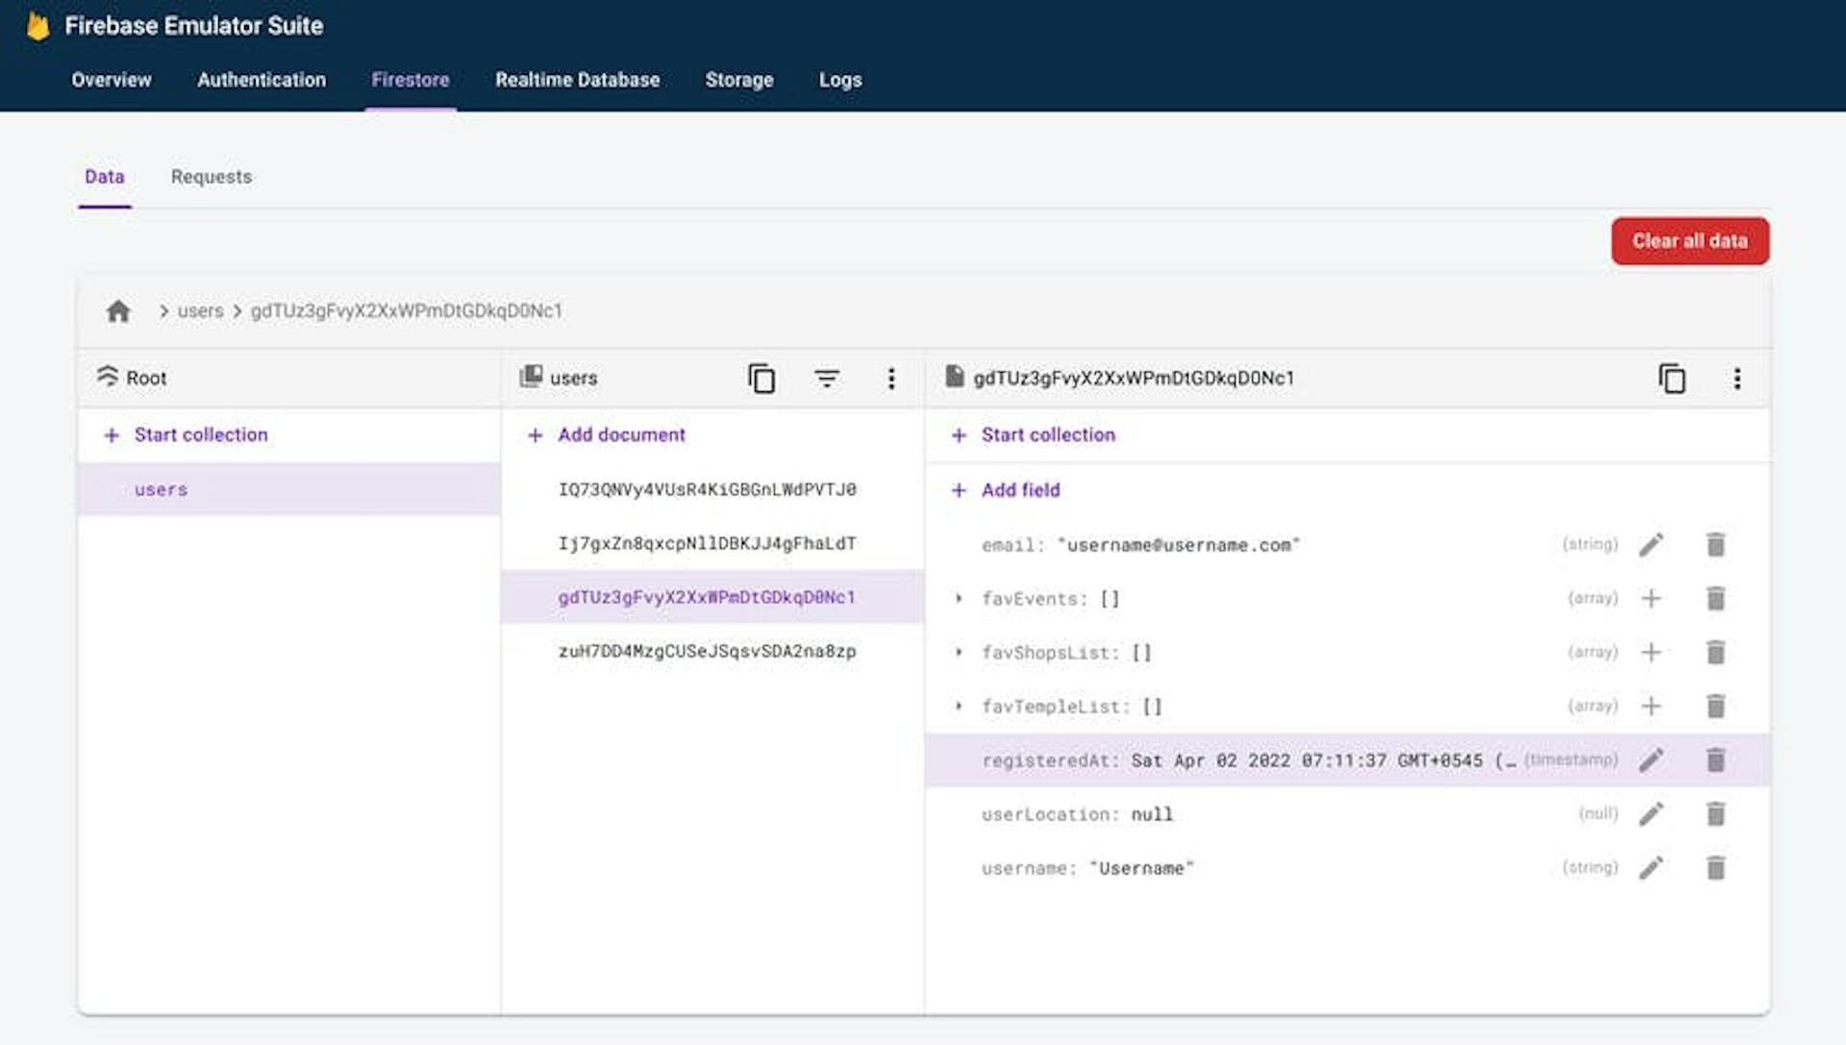Click the email value "username@username.com"

pos(1179,545)
